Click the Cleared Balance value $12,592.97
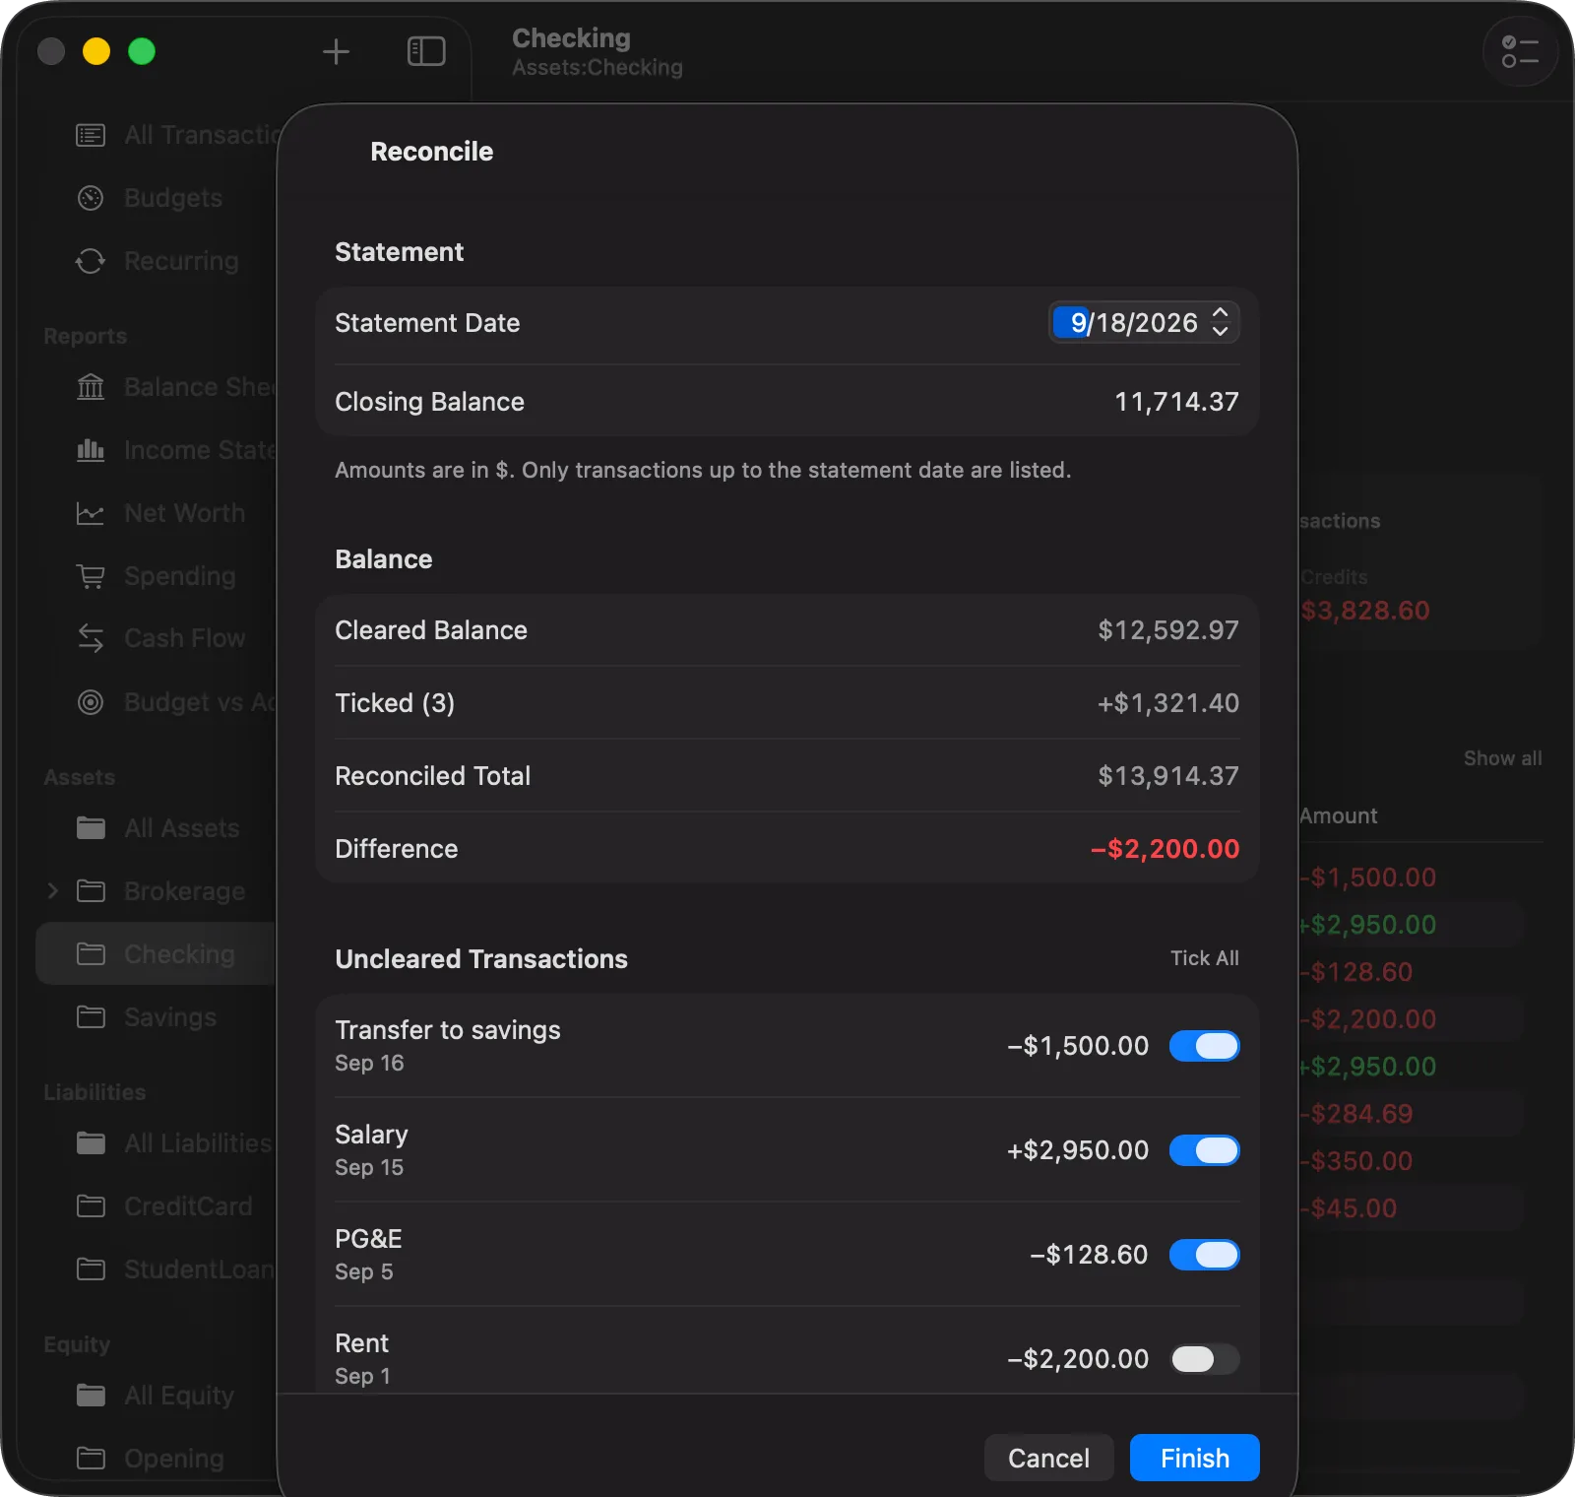Image resolution: width=1575 pixels, height=1497 pixels. (1168, 630)
